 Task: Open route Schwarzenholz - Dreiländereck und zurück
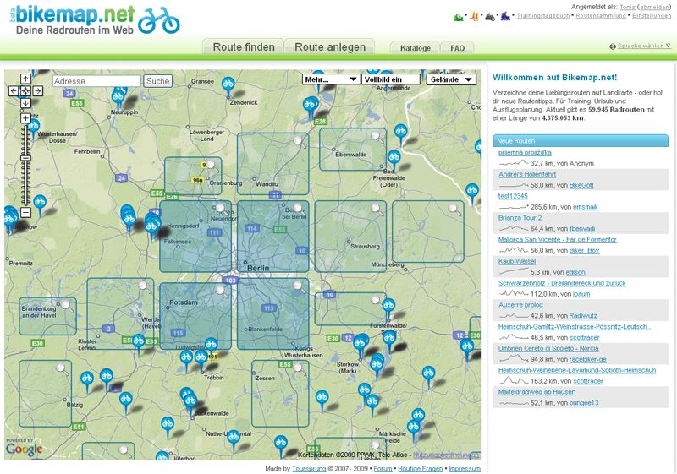562,283
